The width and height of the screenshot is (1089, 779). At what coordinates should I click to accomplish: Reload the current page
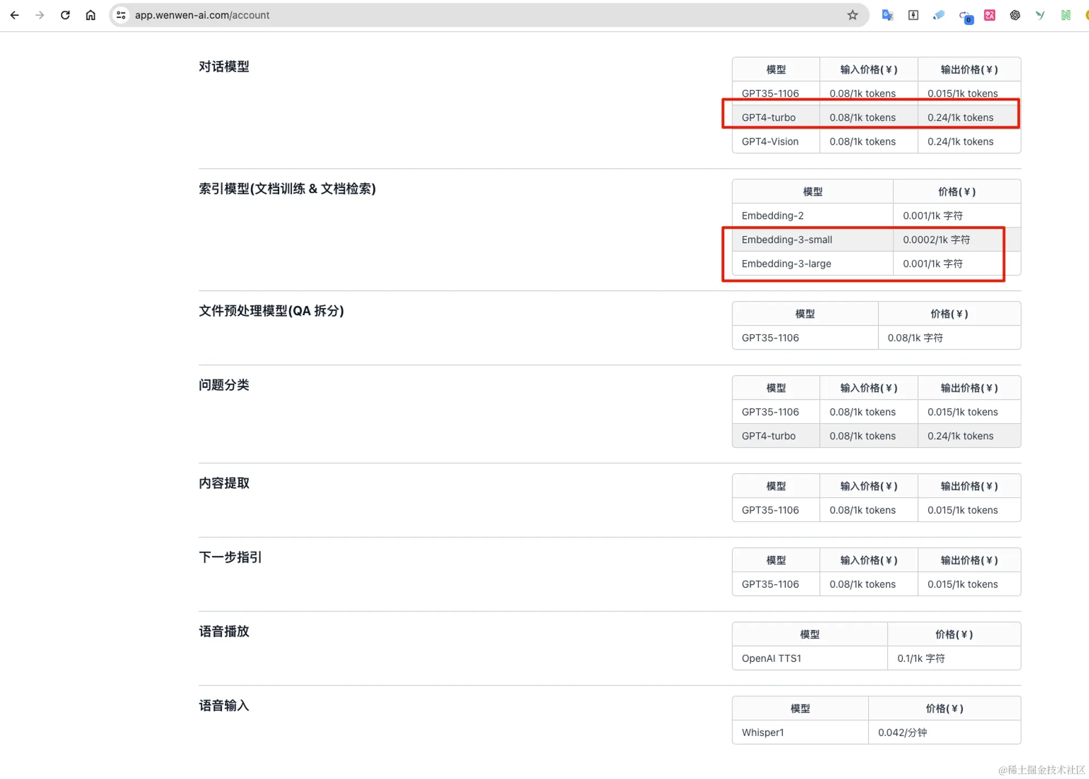pyautogui.click(x=65, y=15)
